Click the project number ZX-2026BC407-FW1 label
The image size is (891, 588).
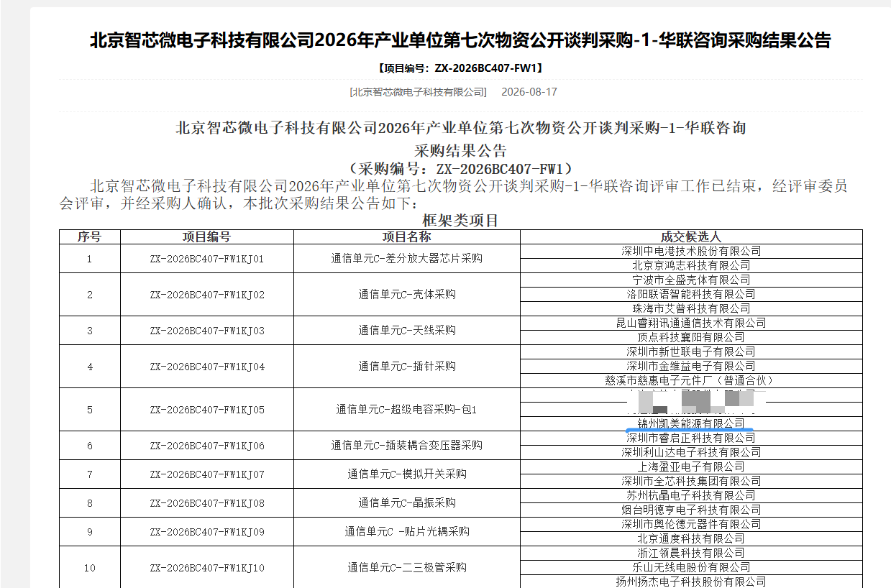[x=460, y=68]
